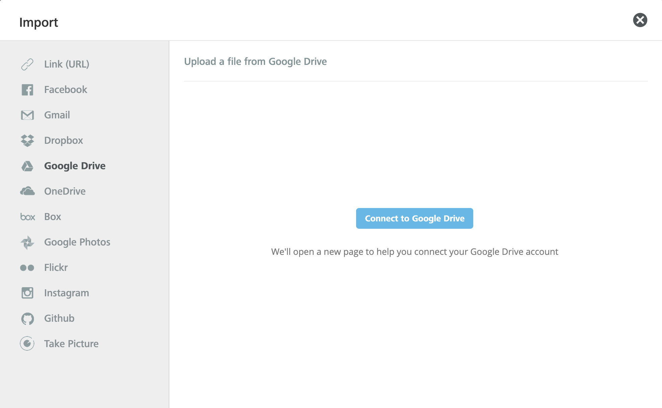The image size is (662, 408).
Task: Click the Google Drive triangle icon
Action: [27, 166]
